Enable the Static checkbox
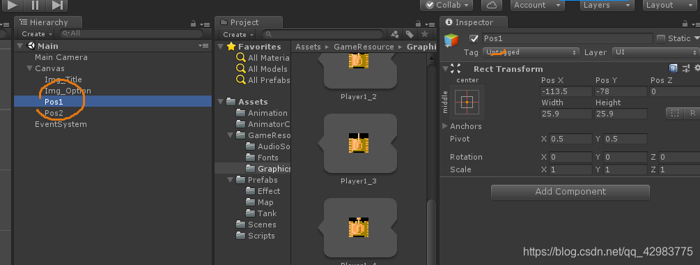The image size is (700, 265). click(x=661, y=38)
